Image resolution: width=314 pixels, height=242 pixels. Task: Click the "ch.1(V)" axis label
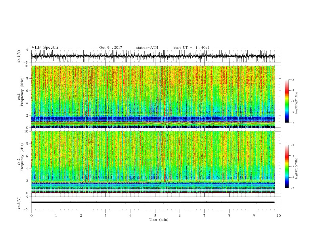19,56
